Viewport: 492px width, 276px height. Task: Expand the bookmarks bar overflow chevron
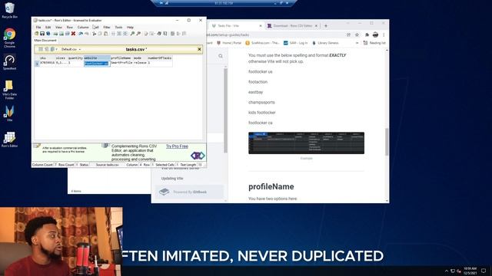click(357, 43)
